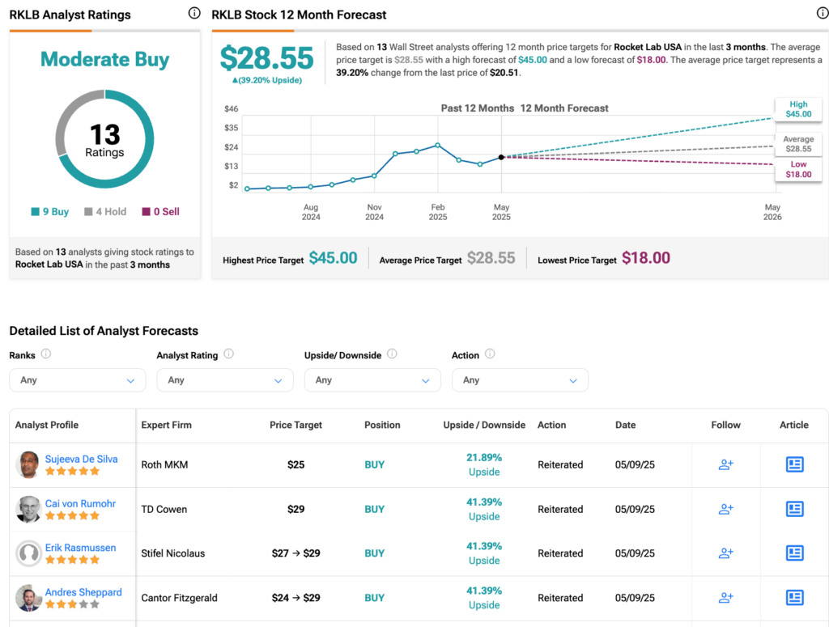Click the $25 price target cell
This screenshot has height=627, width=829.
[296, 465]
